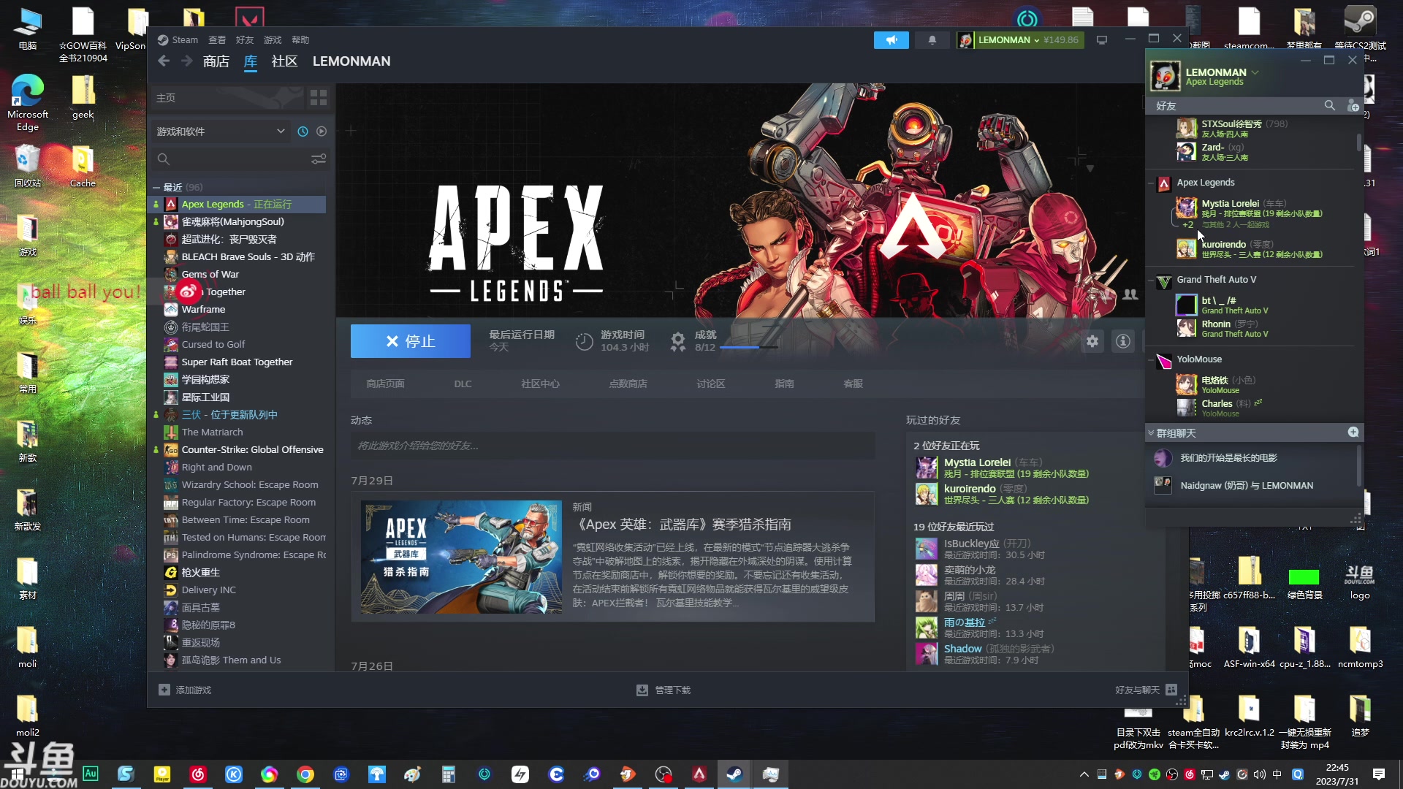This screenshot has width=1403, height=789.
Task: Open Google Chrome from the taskbar
Action: tap(305, 774)
